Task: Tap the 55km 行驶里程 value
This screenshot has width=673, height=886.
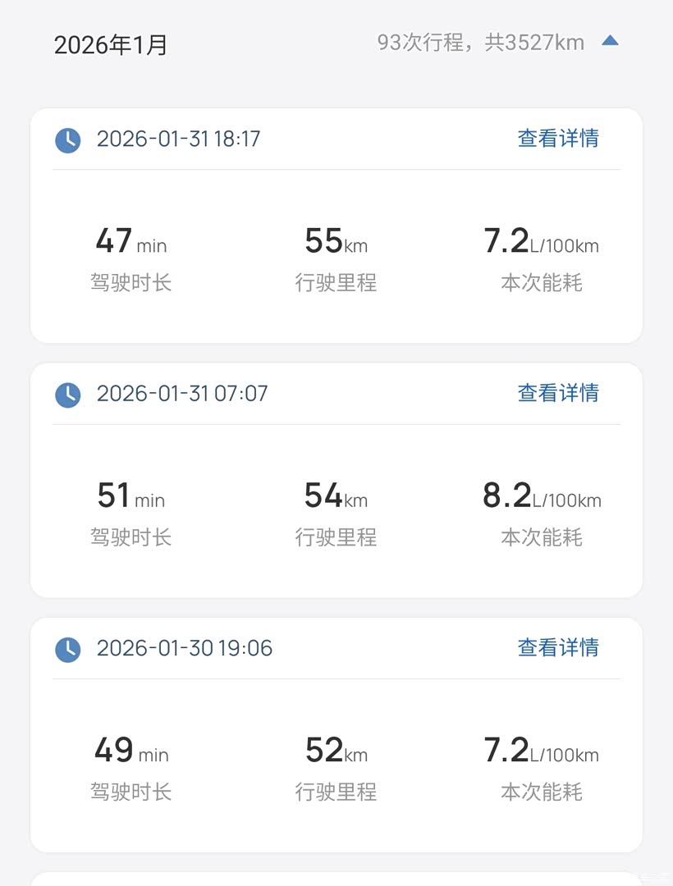Action: point(336,242)
